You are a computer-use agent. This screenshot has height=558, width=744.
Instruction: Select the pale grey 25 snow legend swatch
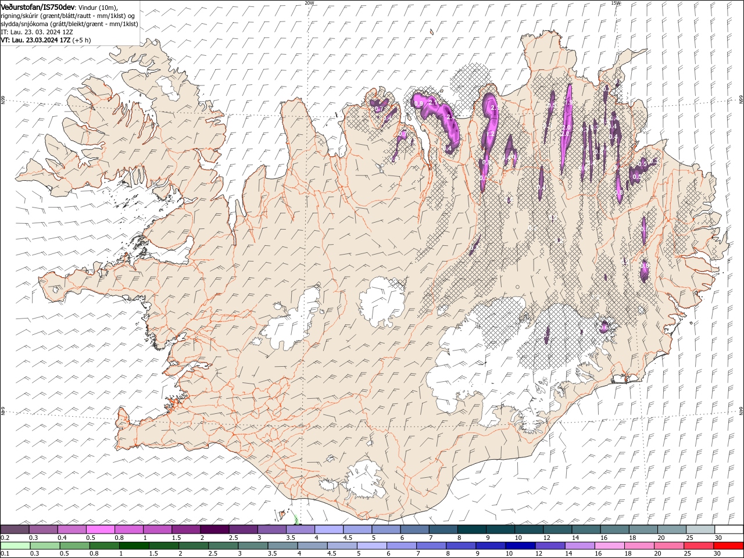click(x=701, y=530)
